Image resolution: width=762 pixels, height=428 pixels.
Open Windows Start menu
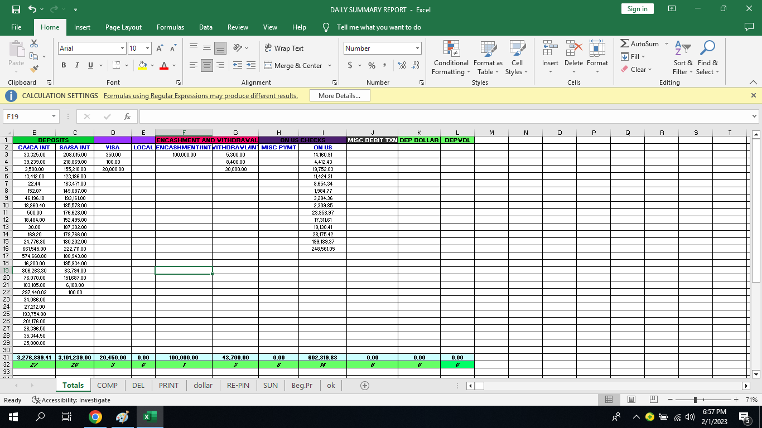click(13, 417)
